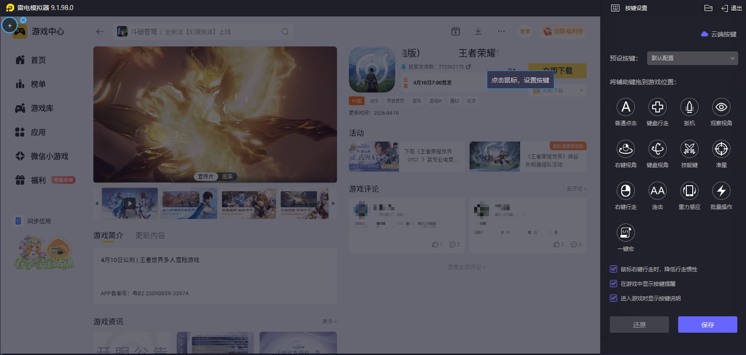The width and height of the screenshot is (746, 355).
Task: Open 云端按键 cloud keymaps
Action: (x=719, y=34)
